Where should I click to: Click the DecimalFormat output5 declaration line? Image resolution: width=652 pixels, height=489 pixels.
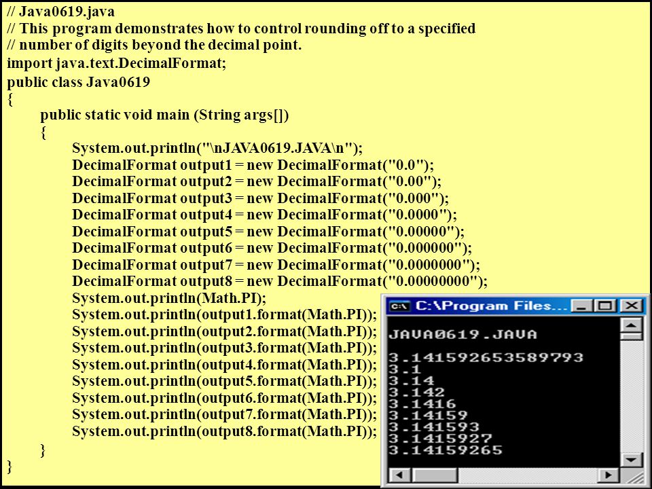(x=268, y=232)
